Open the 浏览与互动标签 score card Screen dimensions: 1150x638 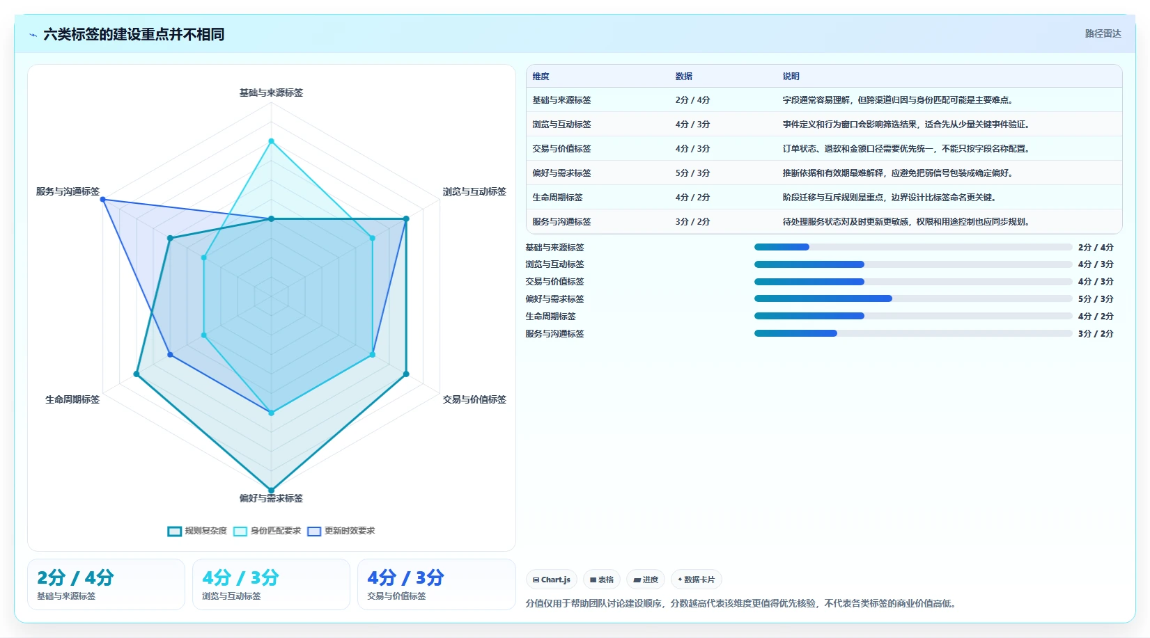click(x=271, y=584)
